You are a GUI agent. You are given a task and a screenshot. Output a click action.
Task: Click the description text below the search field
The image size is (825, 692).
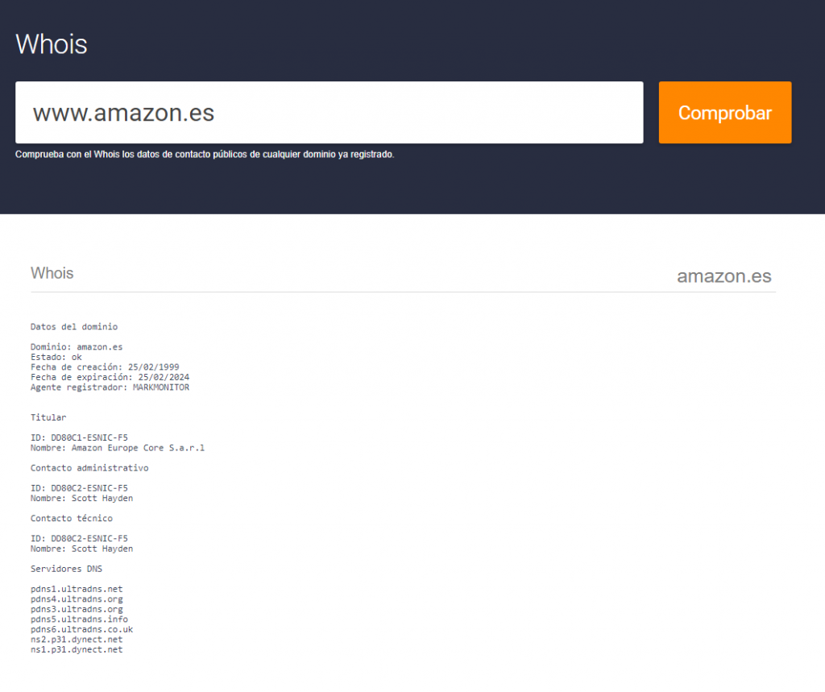tap(205, 154)
